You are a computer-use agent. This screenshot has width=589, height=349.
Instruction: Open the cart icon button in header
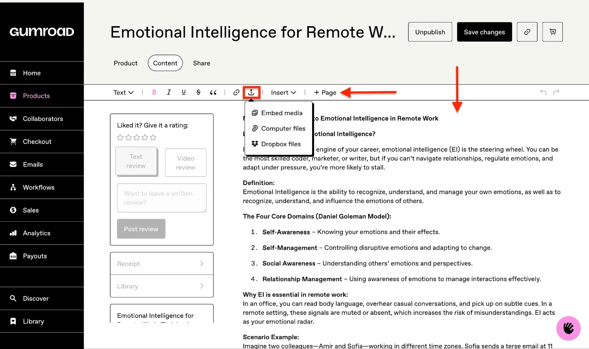pos(553,32)
